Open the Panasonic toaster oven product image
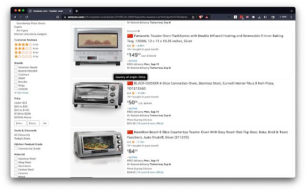 (98, 47)
